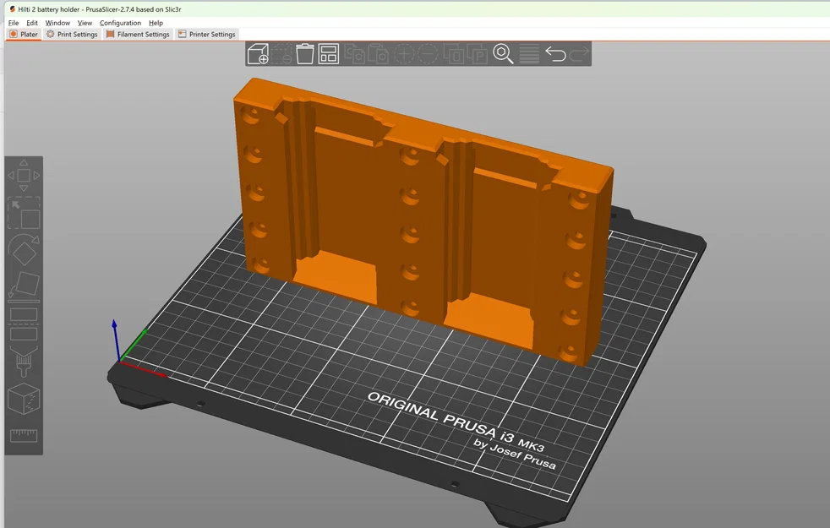Open the Print Settings tab
This screenshot has width=830, height=528.
coord(72,35)
